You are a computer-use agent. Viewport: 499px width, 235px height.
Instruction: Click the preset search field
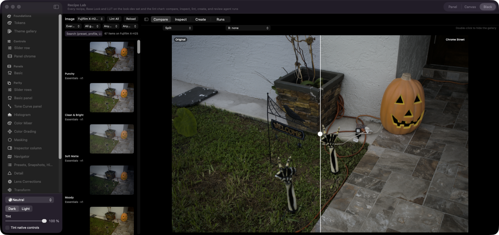pos(84,34)
